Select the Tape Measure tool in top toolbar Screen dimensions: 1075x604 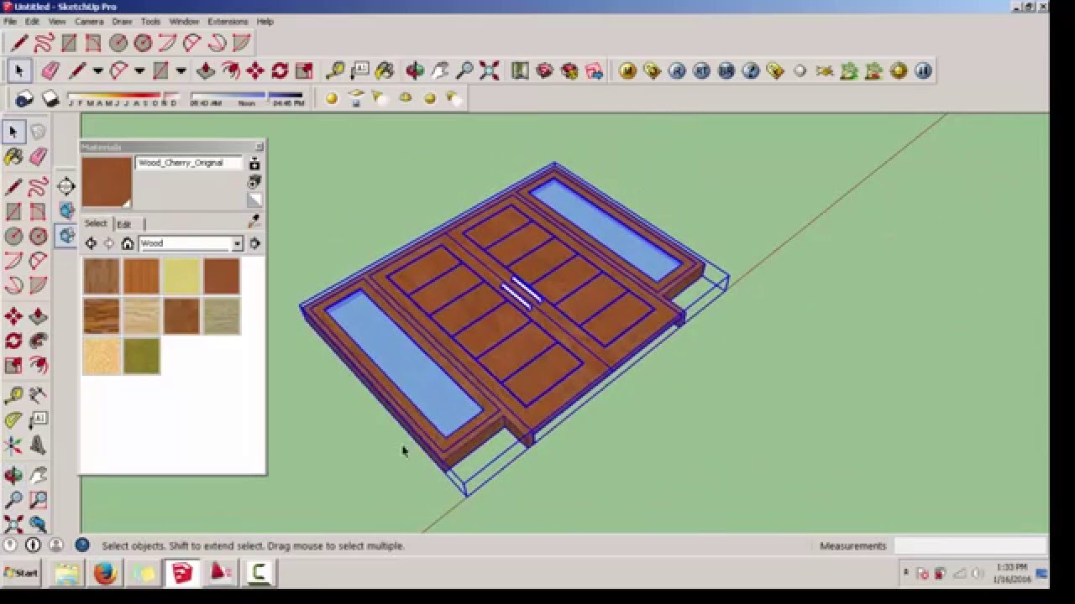335,71
